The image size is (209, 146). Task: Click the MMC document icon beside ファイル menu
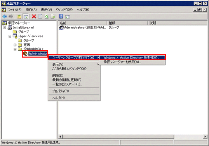4,10
